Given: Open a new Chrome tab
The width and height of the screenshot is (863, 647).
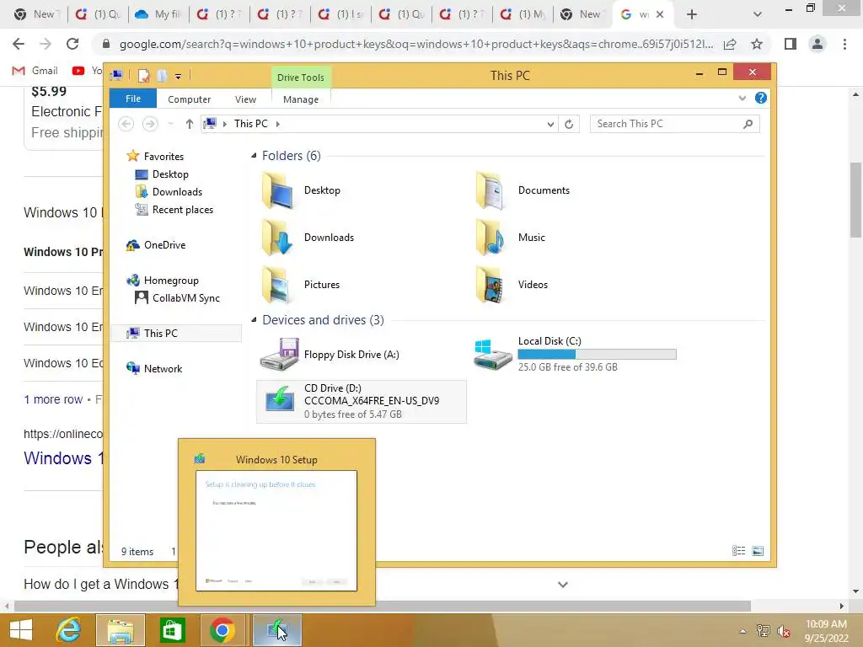Looking at the screenshot, I should pyautogui.click(x=692, y=14).
